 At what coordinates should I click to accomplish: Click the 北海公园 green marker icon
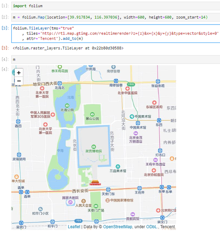point(67,106)
